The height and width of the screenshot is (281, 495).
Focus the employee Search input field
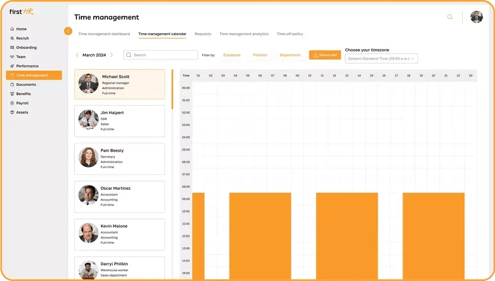(x=161, y=55)
